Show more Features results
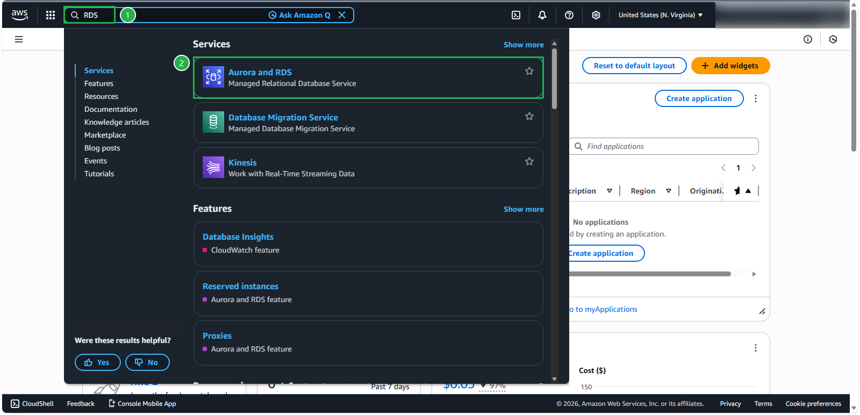860x415 pixels. 524,209
